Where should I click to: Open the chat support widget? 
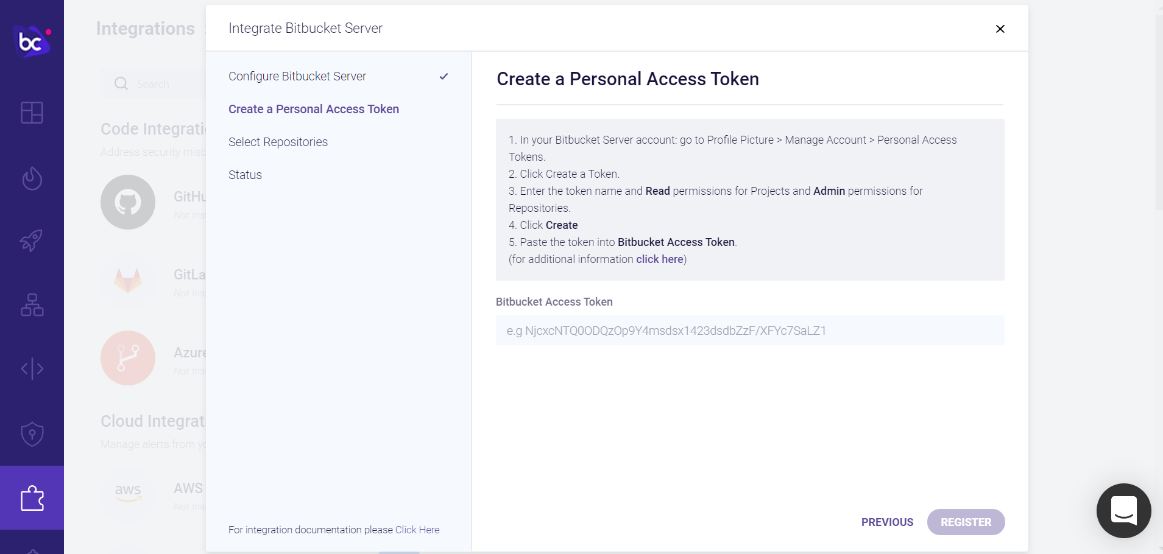(1124, 510)
